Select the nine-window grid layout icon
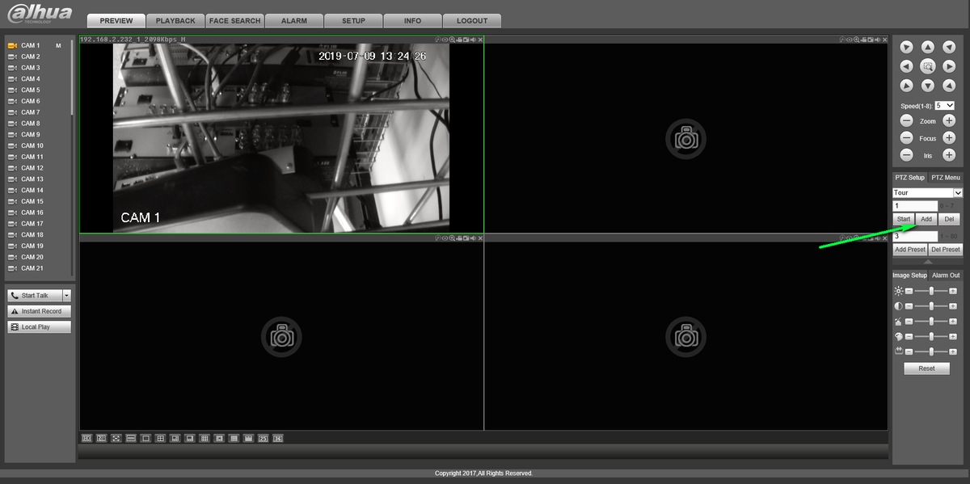The image size is (970, 484). pos(205,438)
